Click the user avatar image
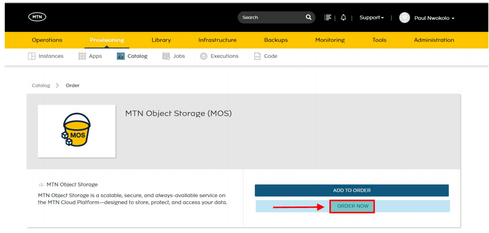 click(x=404, y=18)
